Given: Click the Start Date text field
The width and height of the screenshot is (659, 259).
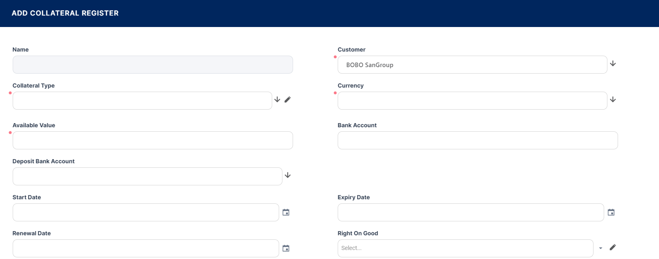Looking at the screenshot, I should [x=146, y=212].
